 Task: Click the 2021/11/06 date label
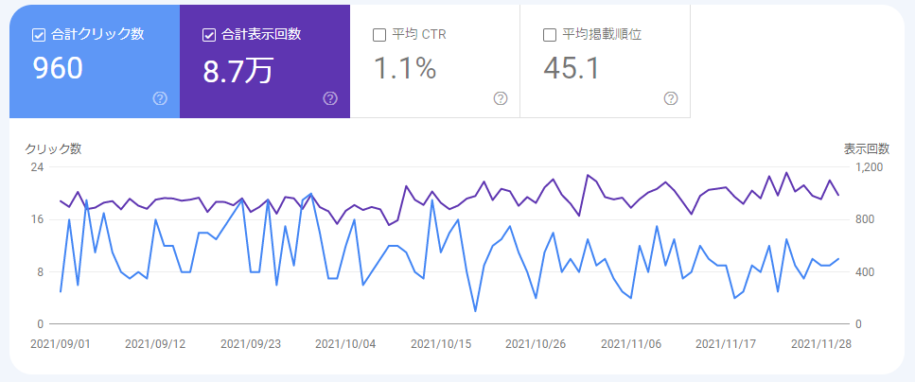pos(631,343)
